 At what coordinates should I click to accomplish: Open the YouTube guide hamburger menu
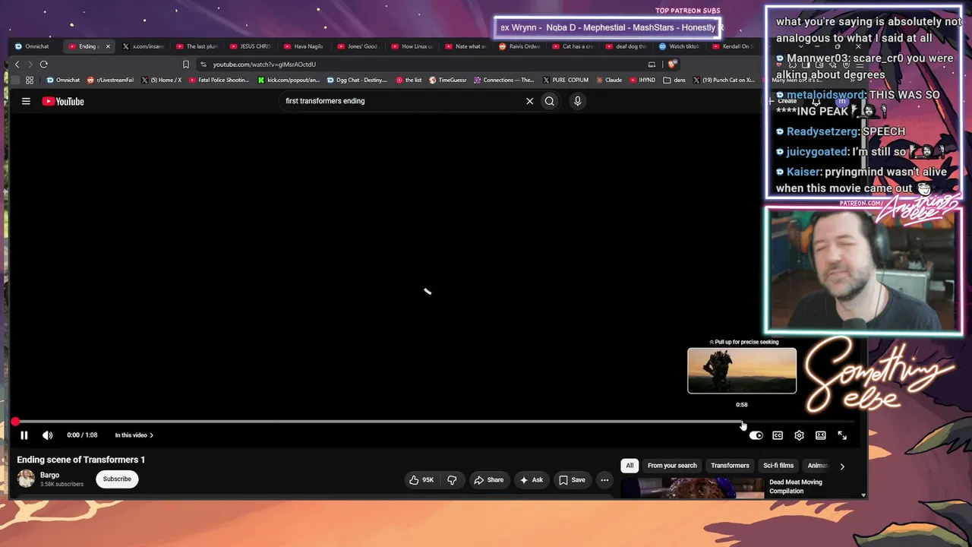pyautogui.click(x=26, y=101)
